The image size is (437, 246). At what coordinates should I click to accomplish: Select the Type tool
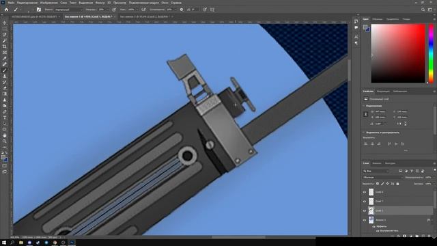click(5, 118)
